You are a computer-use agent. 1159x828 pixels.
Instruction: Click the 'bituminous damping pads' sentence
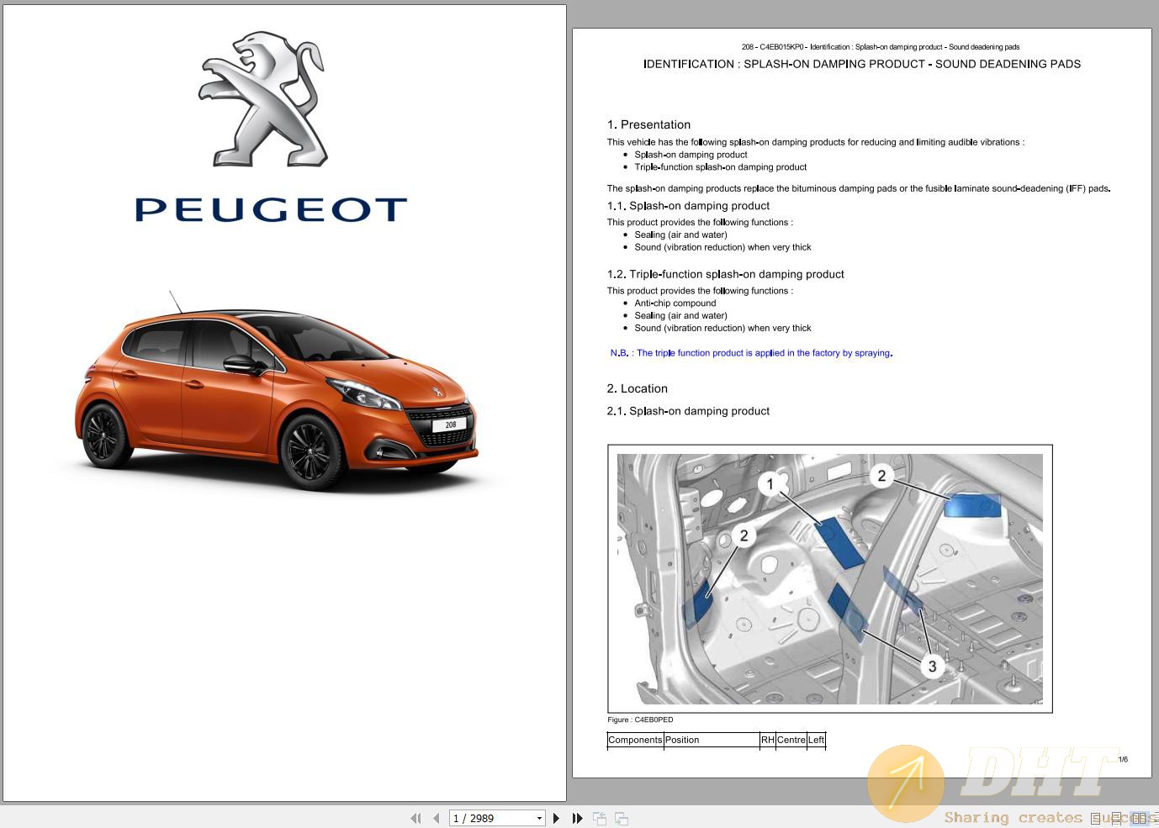859,188
